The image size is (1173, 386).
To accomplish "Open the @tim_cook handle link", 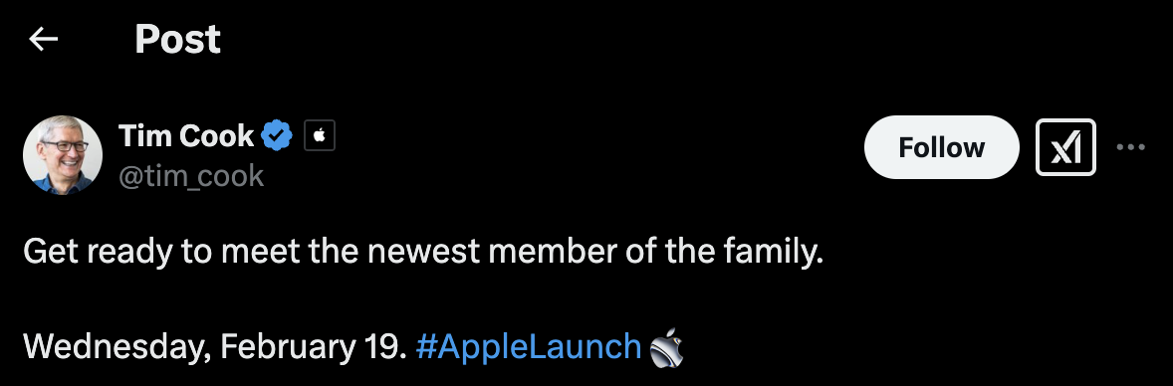I will click(191, 176).
